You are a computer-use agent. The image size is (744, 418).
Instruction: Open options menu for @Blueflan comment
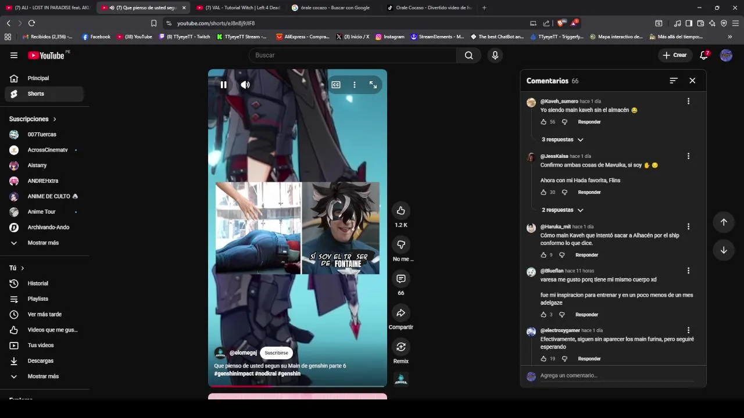tap(688, 271)
